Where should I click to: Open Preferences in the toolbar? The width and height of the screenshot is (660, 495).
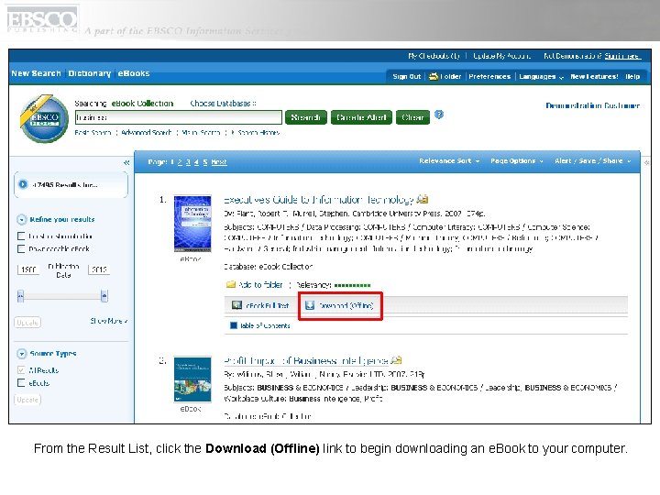489,77
